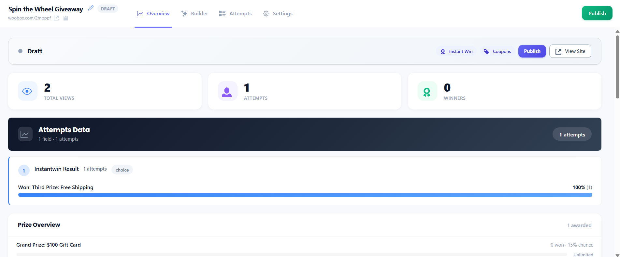Viewport: 620px width, 257px height.
Task: Click the 'Attempts Data' heading
Action: click(64, 130)
